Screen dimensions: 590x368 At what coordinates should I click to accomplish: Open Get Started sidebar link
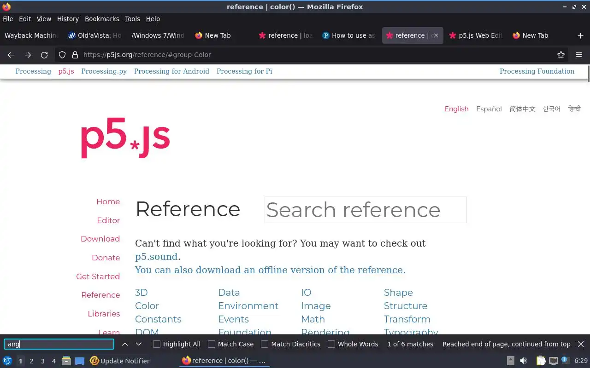click(x=98, y=276)
